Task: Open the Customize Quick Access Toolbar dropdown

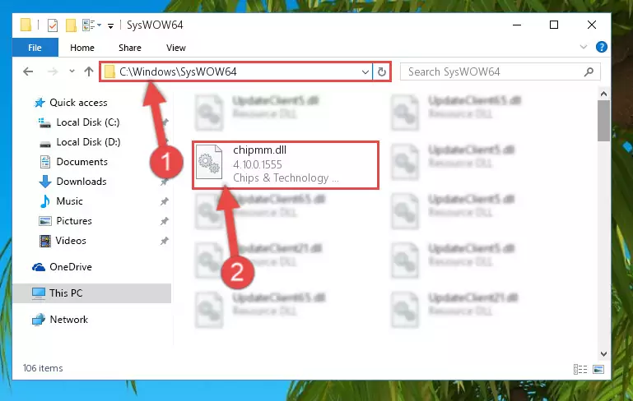Action: 110,26
